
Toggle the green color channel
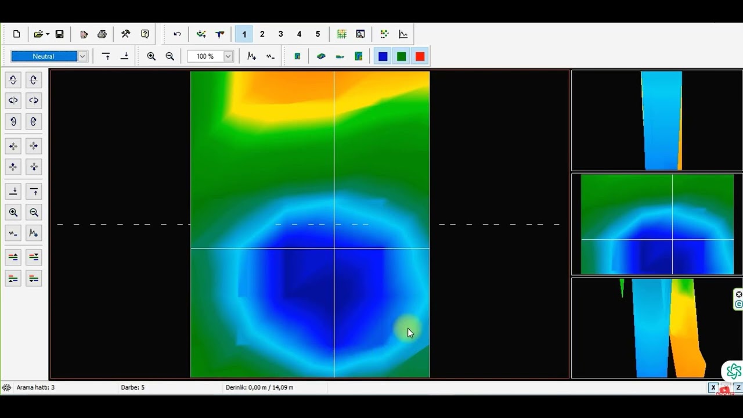point(402,56)
